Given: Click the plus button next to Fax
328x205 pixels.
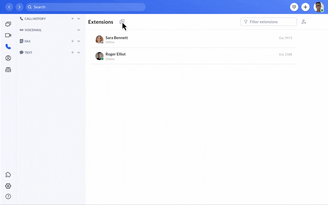Looking at the screenshot, I should click(73, 41).
